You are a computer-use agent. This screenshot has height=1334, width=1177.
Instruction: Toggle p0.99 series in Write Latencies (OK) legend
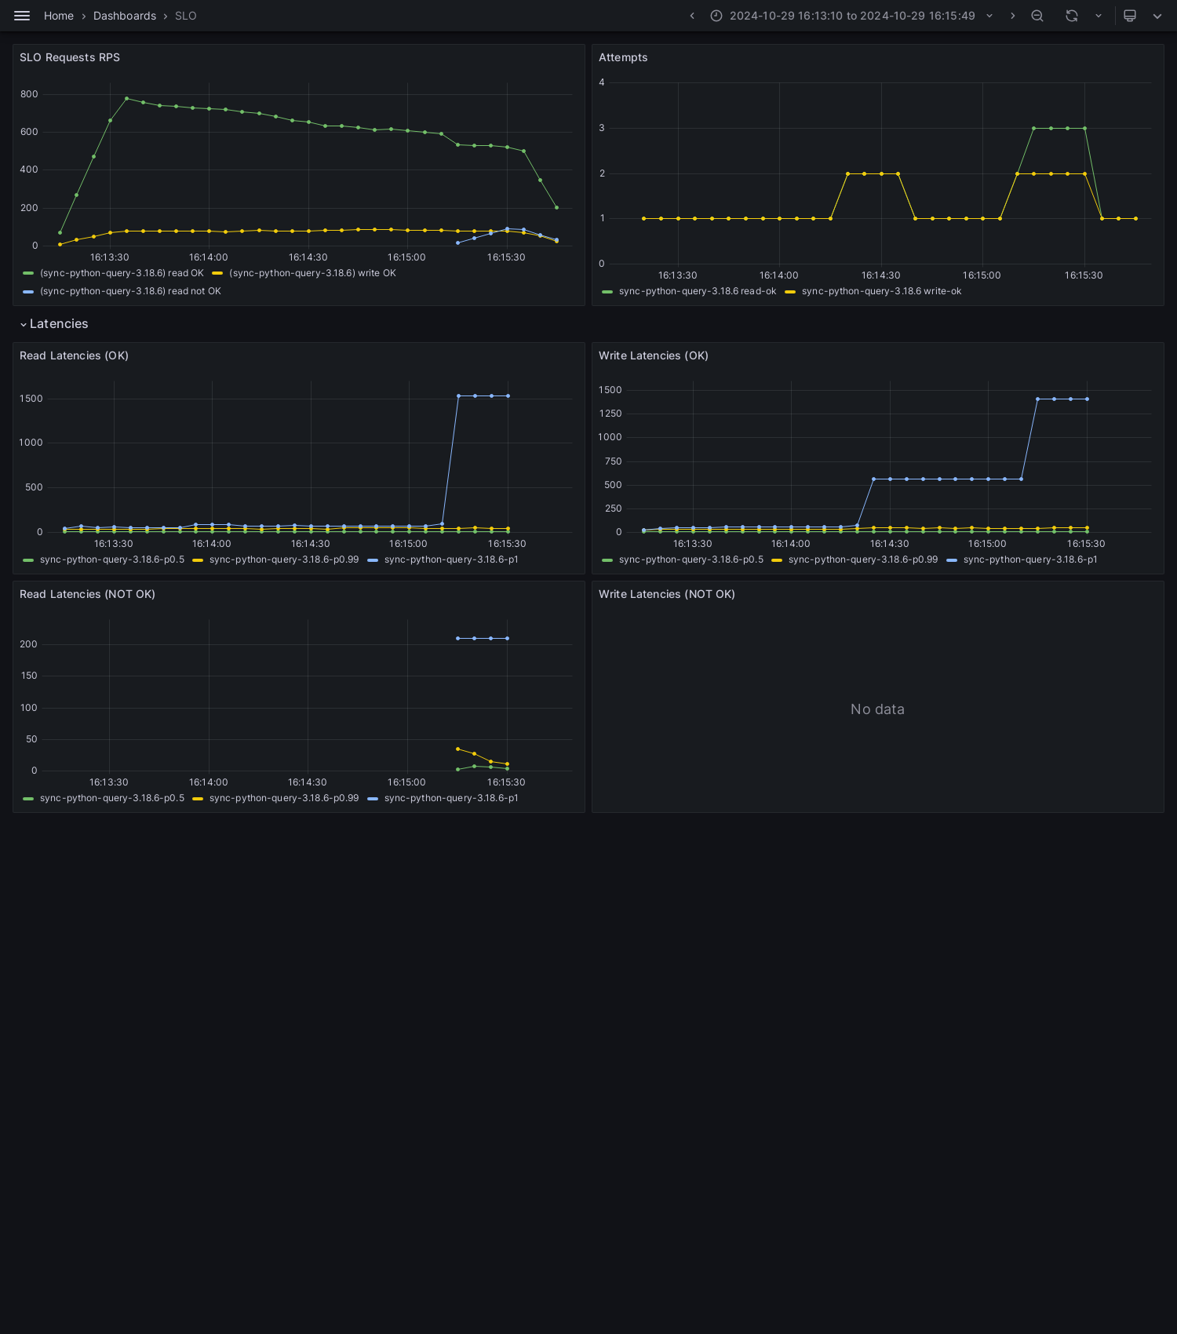(863, 559)
